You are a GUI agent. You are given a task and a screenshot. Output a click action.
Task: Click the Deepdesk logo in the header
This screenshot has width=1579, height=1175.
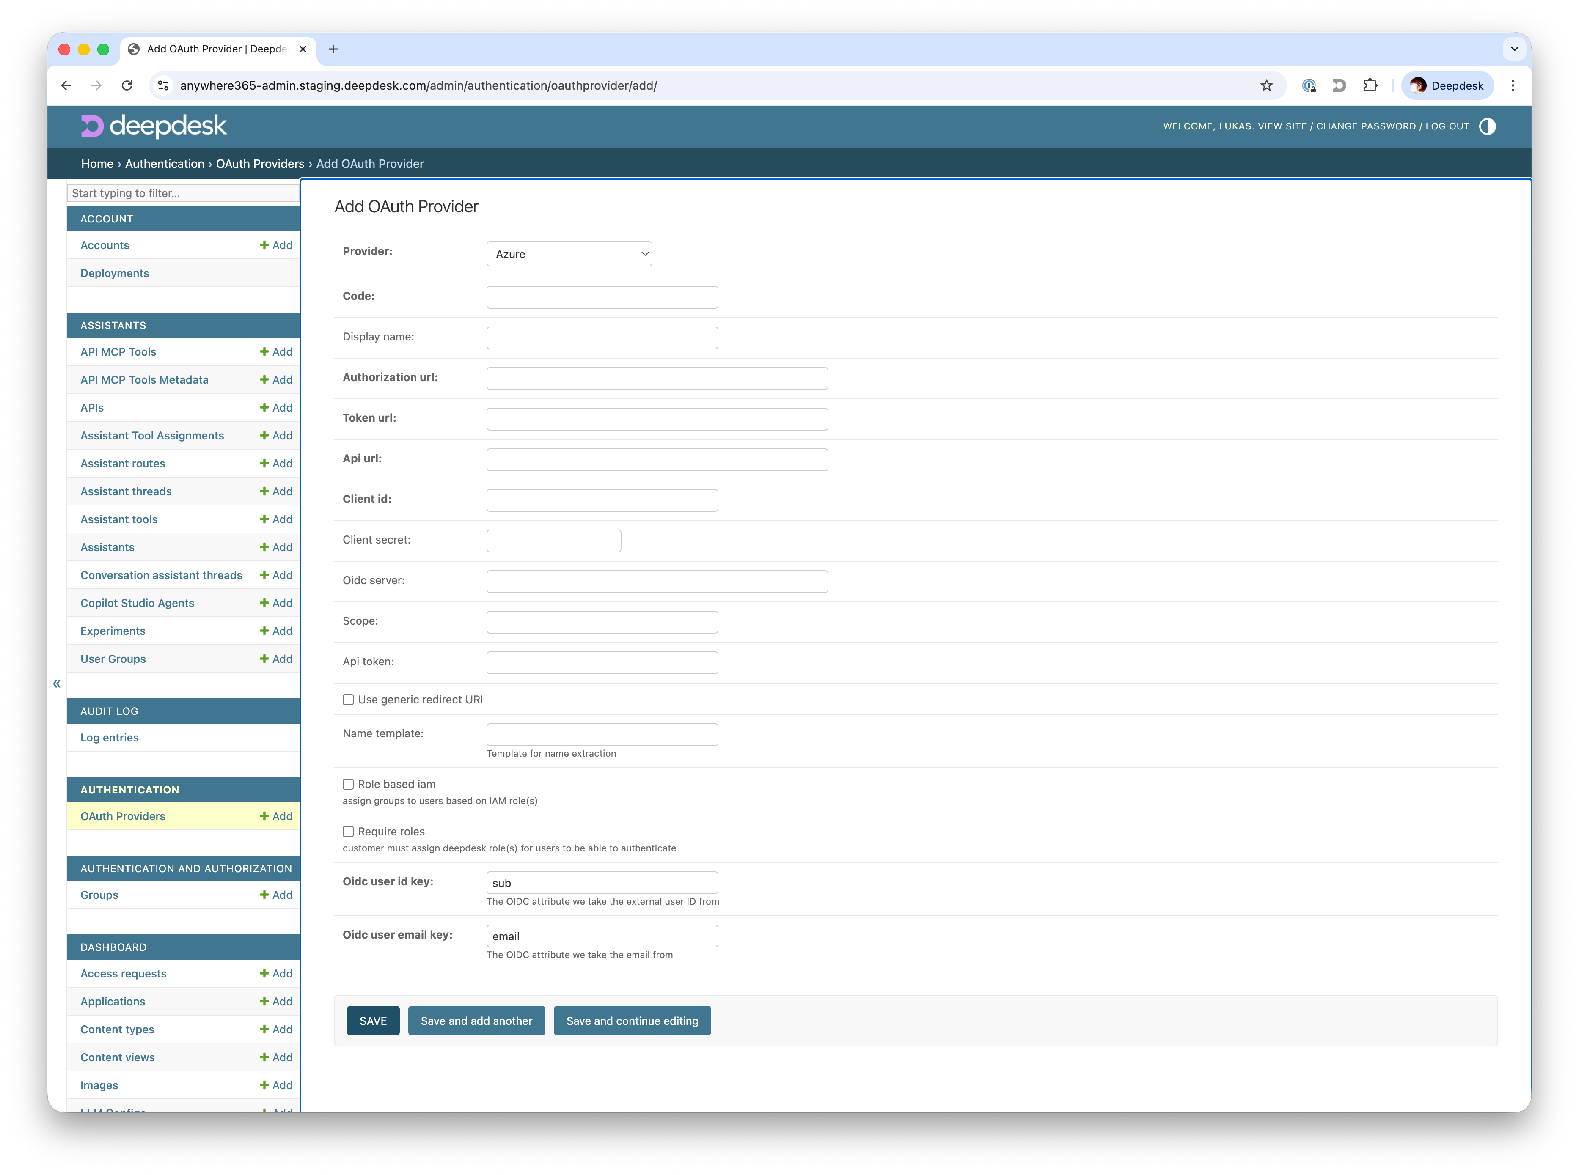click(153, 126)
